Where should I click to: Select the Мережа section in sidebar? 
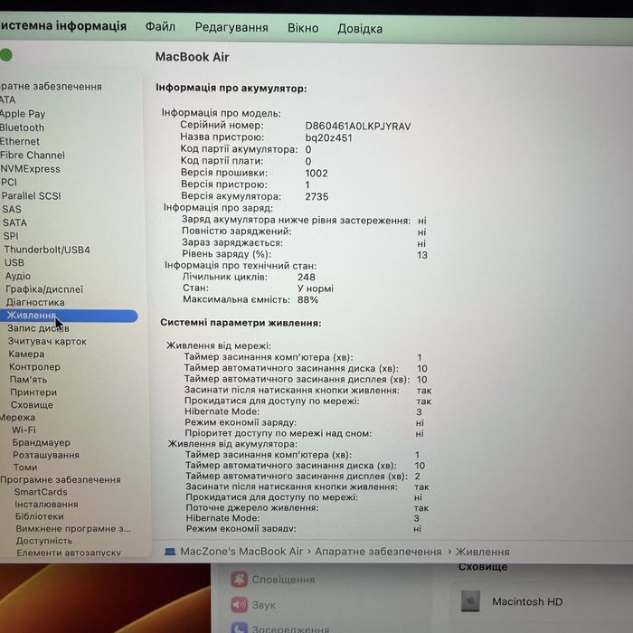[x=18, y=418]
